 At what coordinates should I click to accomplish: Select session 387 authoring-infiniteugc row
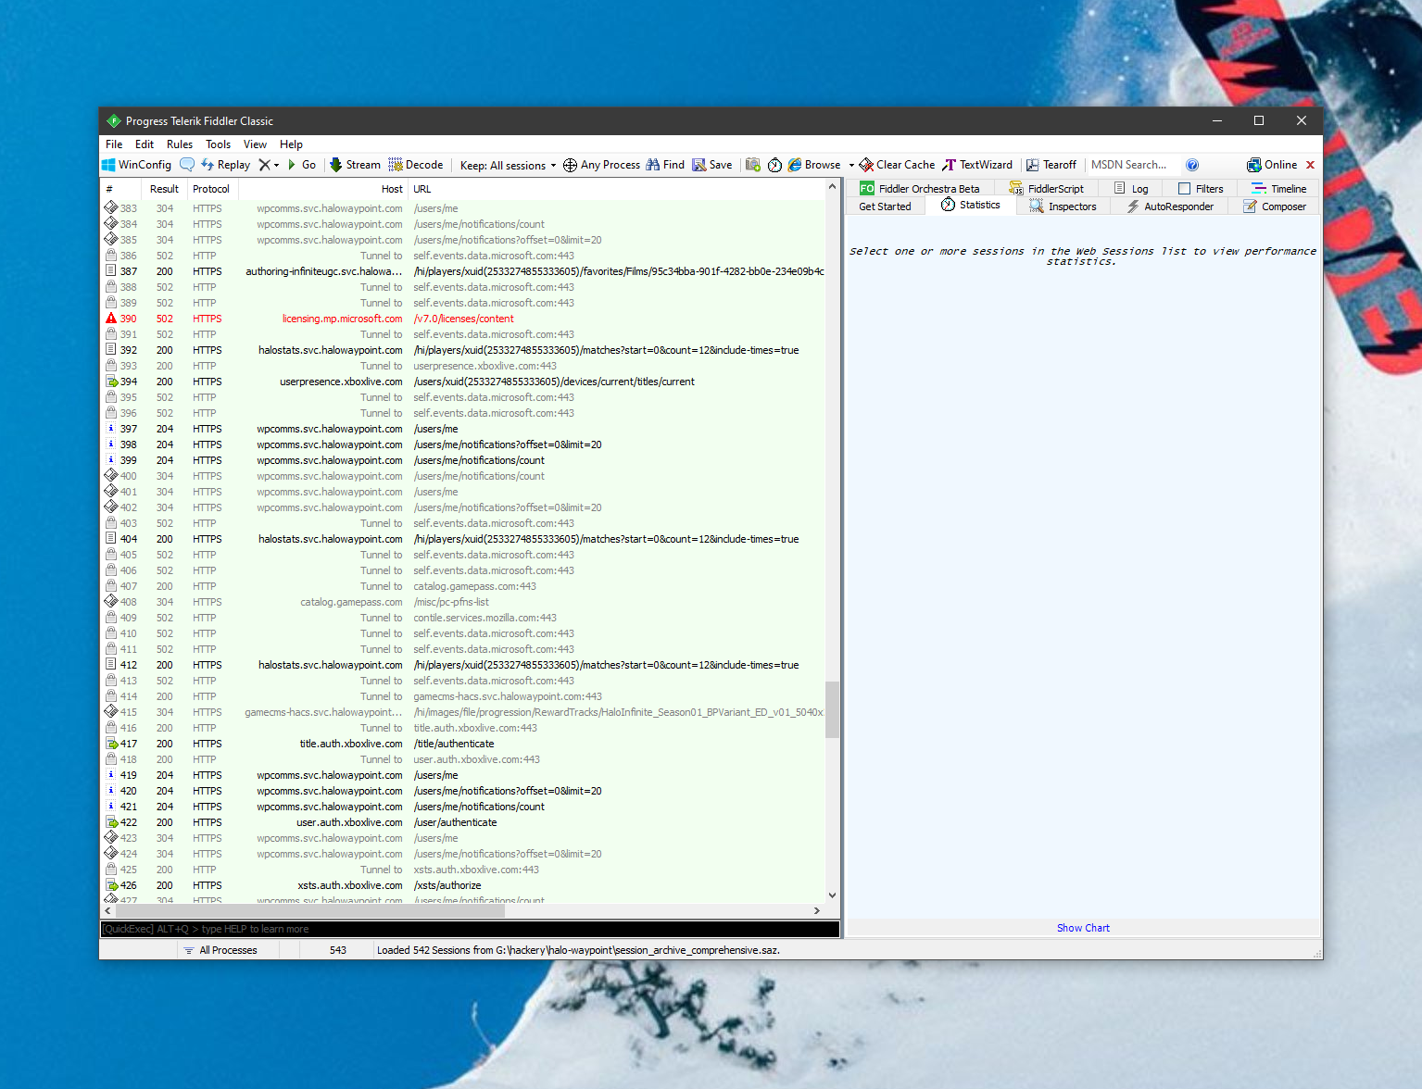click(x=463, y=271)
